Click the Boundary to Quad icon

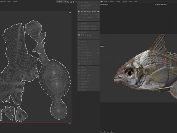click(79, 64)
